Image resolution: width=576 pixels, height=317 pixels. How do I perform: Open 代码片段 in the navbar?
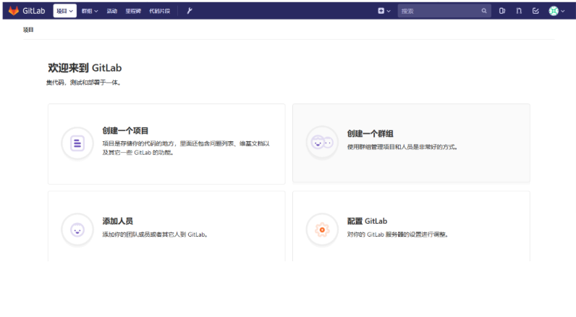tap(159, 11)
